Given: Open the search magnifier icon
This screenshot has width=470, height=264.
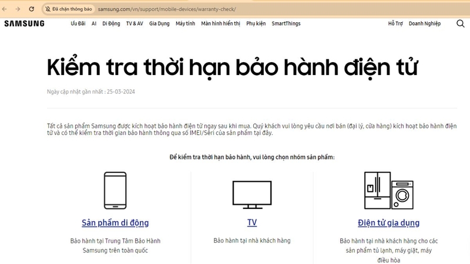Looking at the screenshot, I should tap(461, 23).
